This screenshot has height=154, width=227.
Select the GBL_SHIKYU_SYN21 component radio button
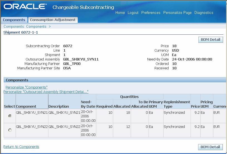coord(10,116)
